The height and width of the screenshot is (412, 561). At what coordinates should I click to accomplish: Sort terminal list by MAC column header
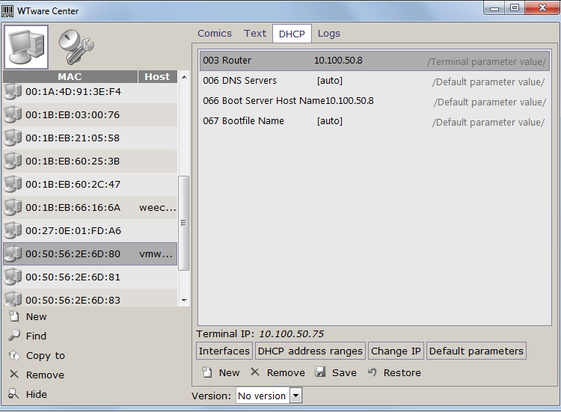[70, 76]
